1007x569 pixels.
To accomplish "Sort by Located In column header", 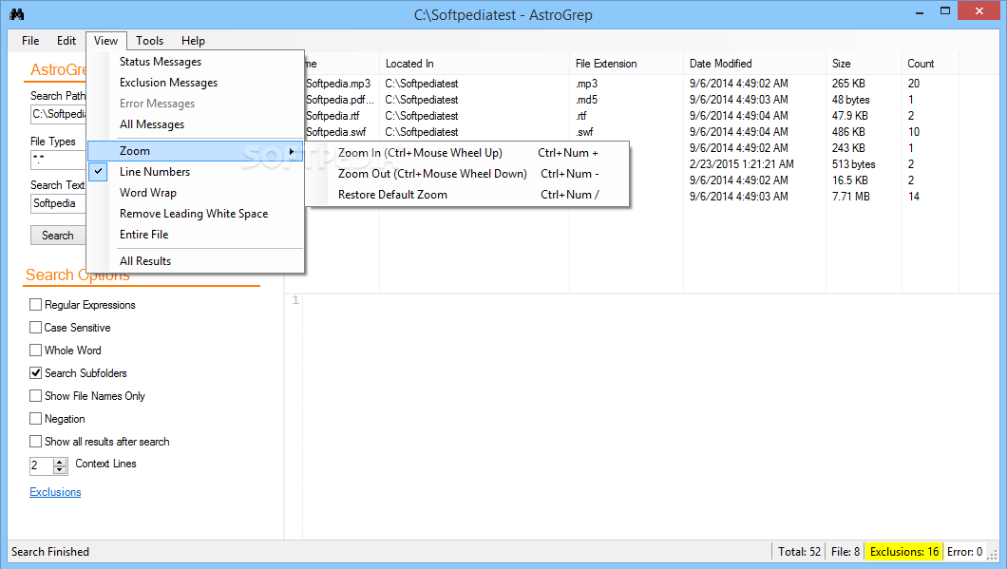I will coord(475,64).
